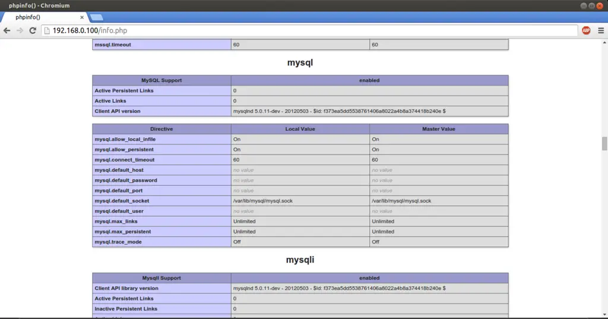Click mysql.max_persistent master value Unlimited
The height and width of the screenshot is (319, 608).
tap(383, 231)
